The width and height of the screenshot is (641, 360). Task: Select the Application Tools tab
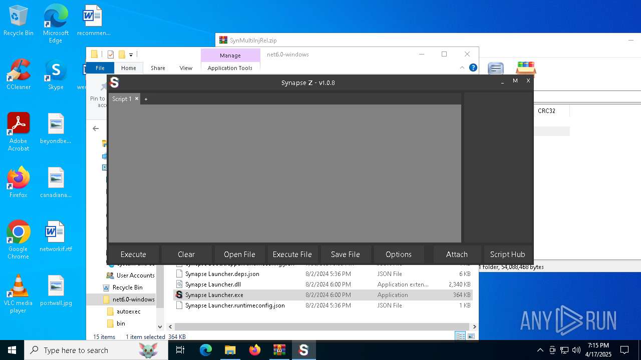(x=230, y=68)
